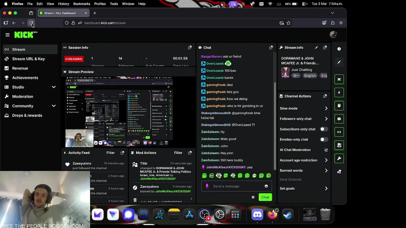This screenshot has width=406, height=228.
Task: Open Account age restriction options
Action: coord(326,160)
